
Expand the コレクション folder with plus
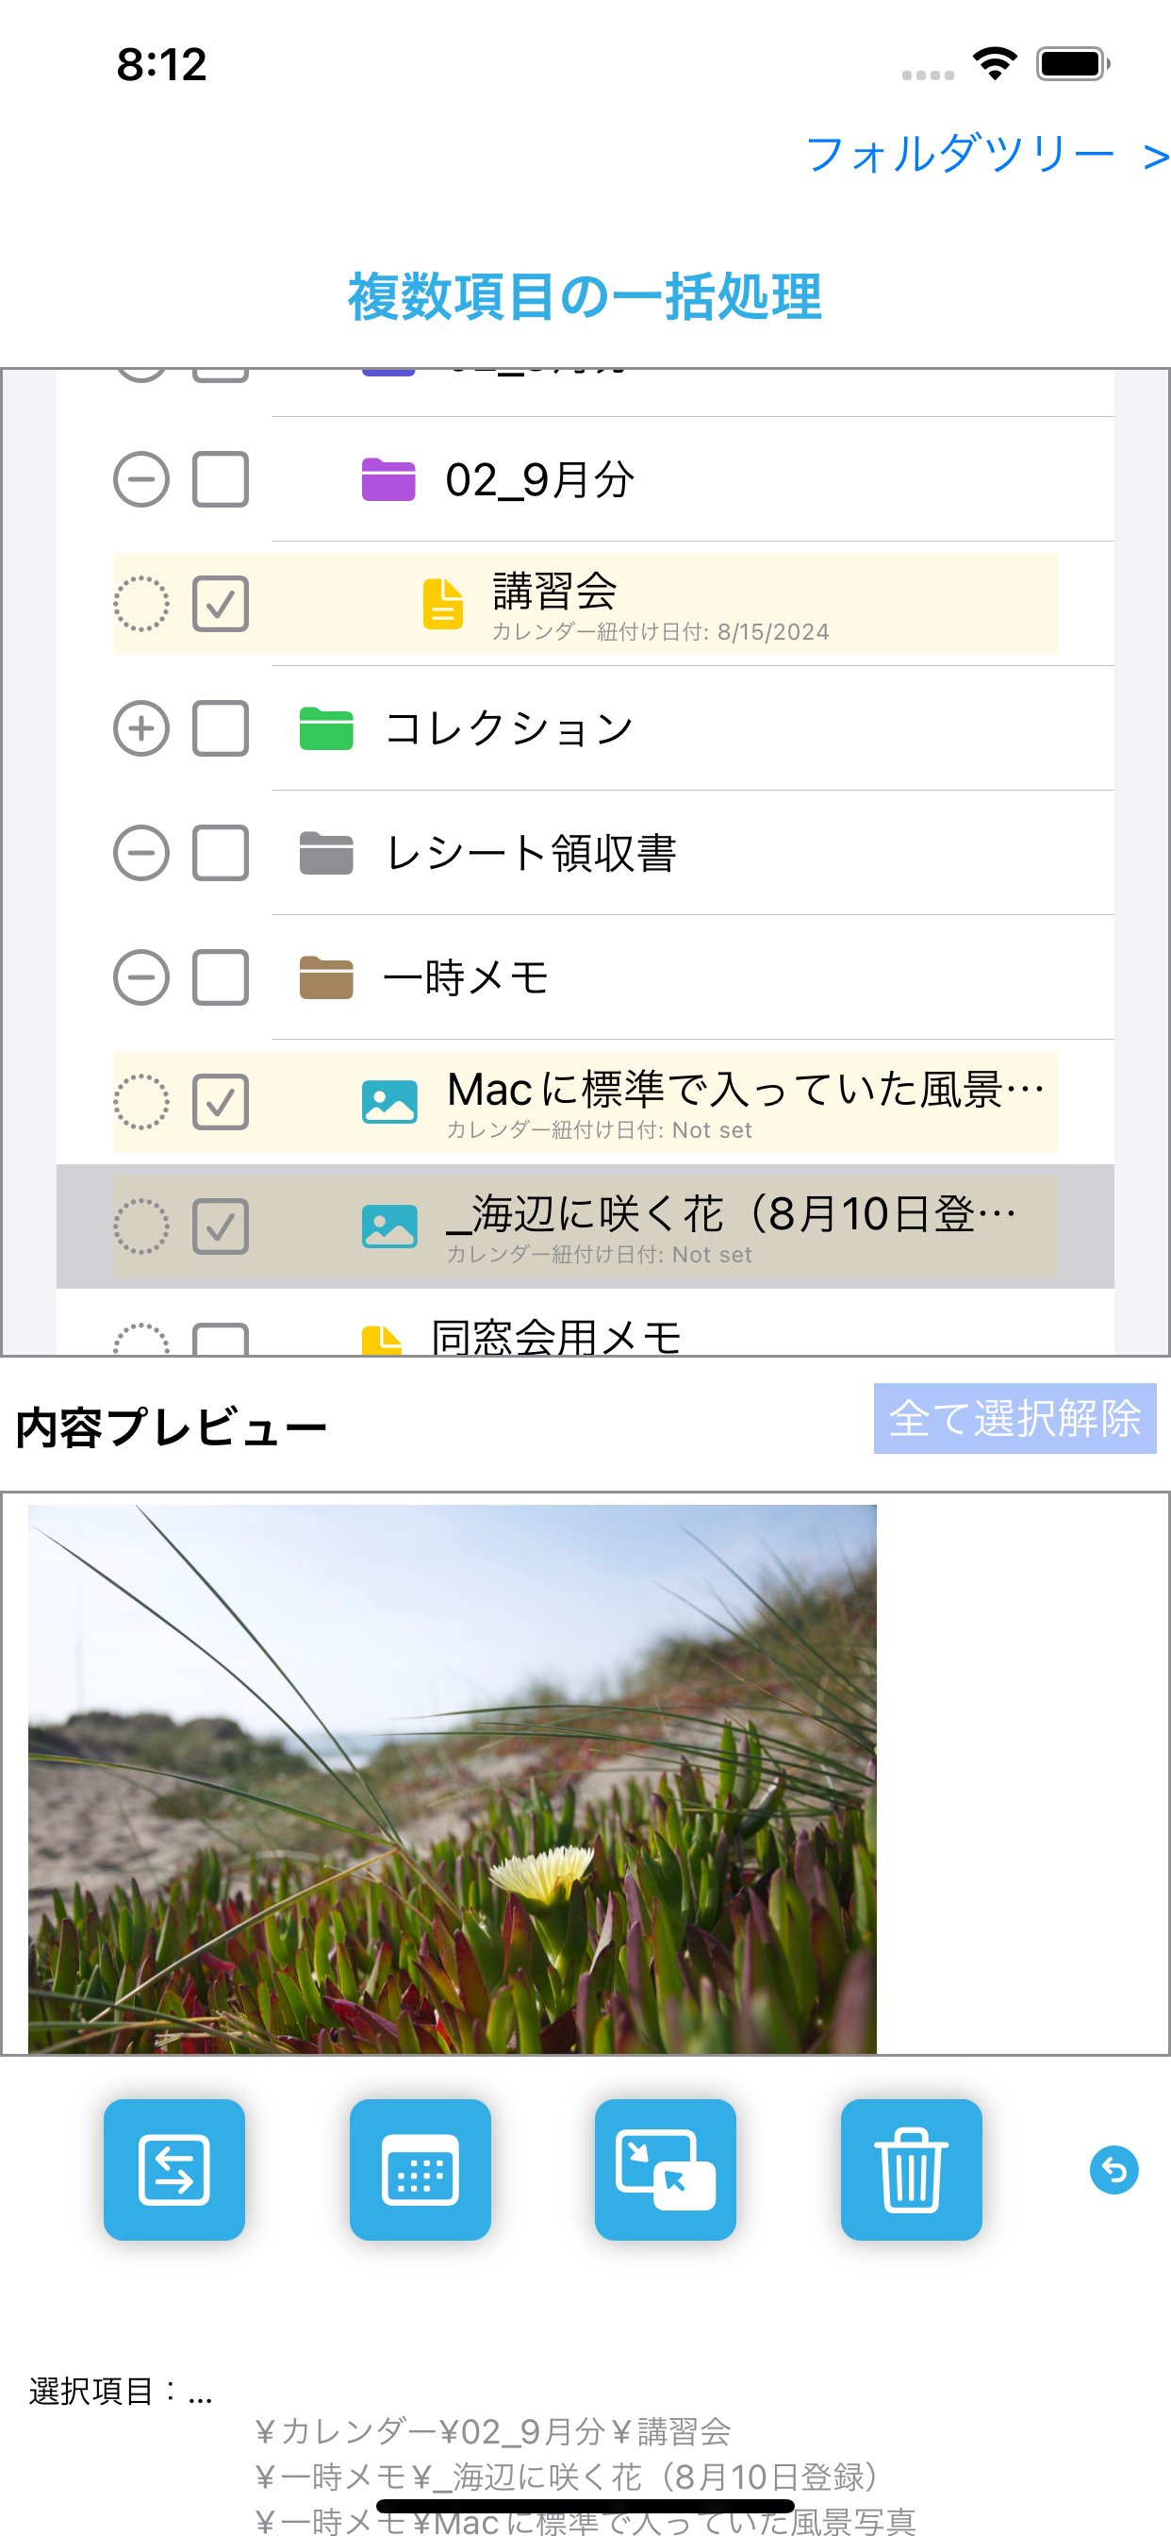141,728
